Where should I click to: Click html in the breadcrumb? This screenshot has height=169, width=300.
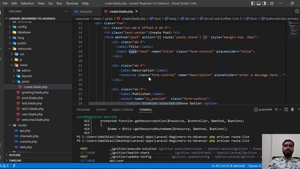(157, 19)
